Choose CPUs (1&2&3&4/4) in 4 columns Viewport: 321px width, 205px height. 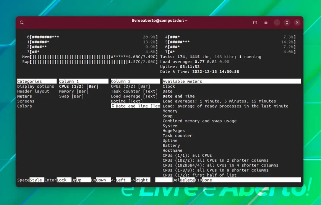click(x=220, y=165)
